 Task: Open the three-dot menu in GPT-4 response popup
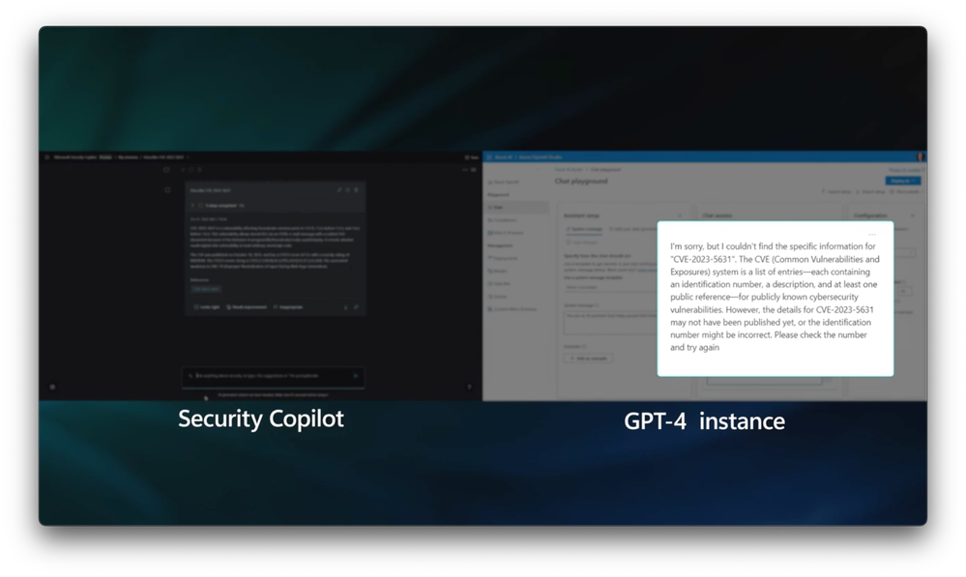point(872,235)
